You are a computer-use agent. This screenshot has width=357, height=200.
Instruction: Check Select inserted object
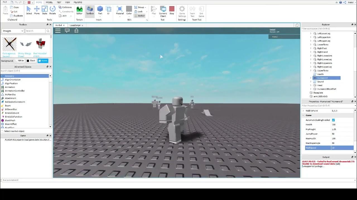(x=2, y=131)
